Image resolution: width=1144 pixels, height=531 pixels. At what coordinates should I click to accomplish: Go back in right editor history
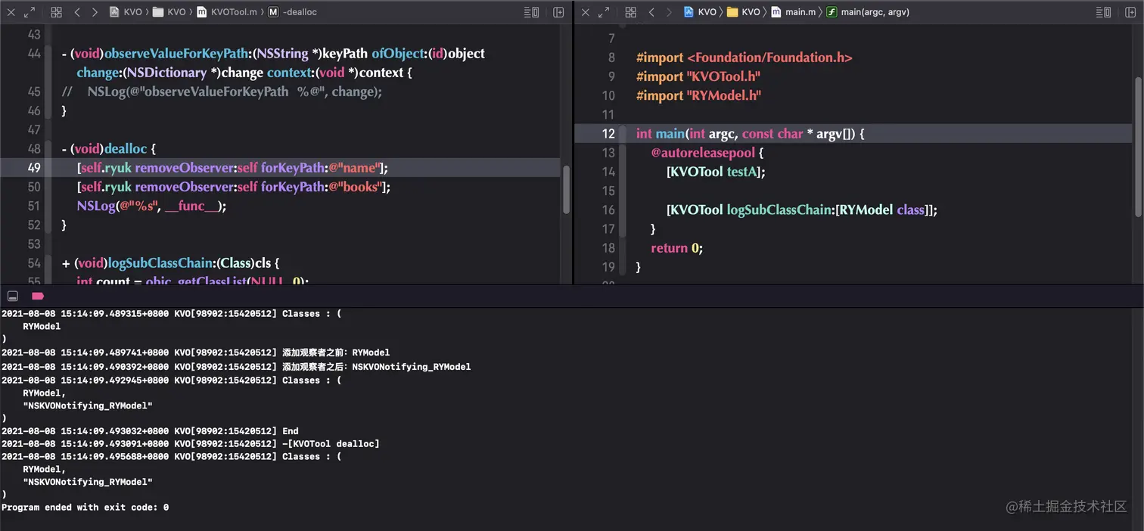pos(651,12)
